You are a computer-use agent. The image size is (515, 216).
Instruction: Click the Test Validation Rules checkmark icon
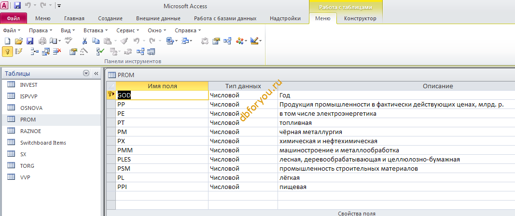tap(100, 51)
